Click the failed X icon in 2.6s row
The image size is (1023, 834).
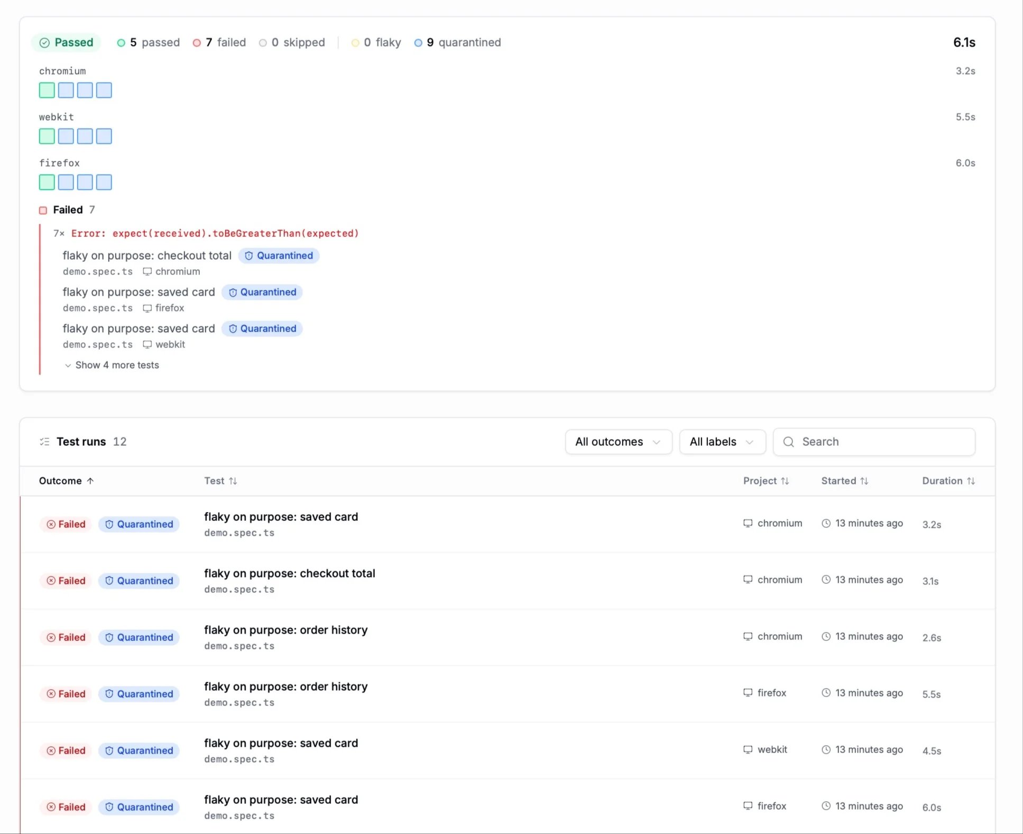point(51,637)
